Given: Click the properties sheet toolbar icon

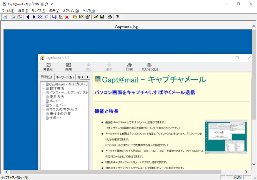Looking at the screenshot, I should pos(88,17).
